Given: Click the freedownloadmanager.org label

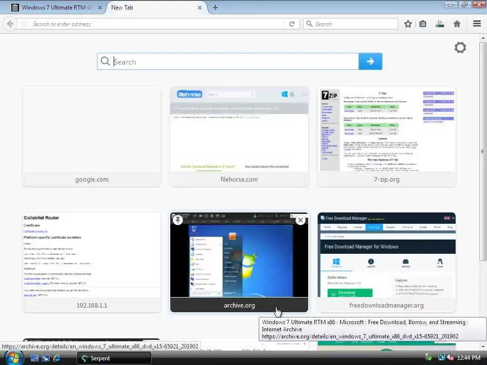Looking at the screenshot, I should coord(386,305).
